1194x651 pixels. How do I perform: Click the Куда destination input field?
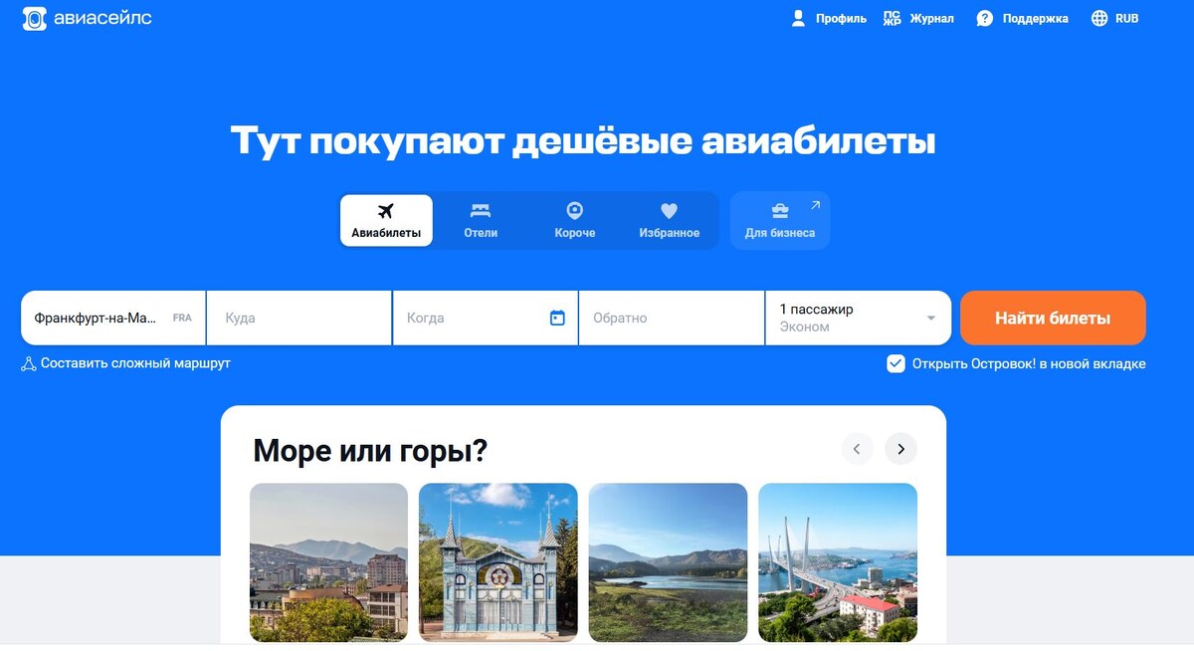(299, 318)
